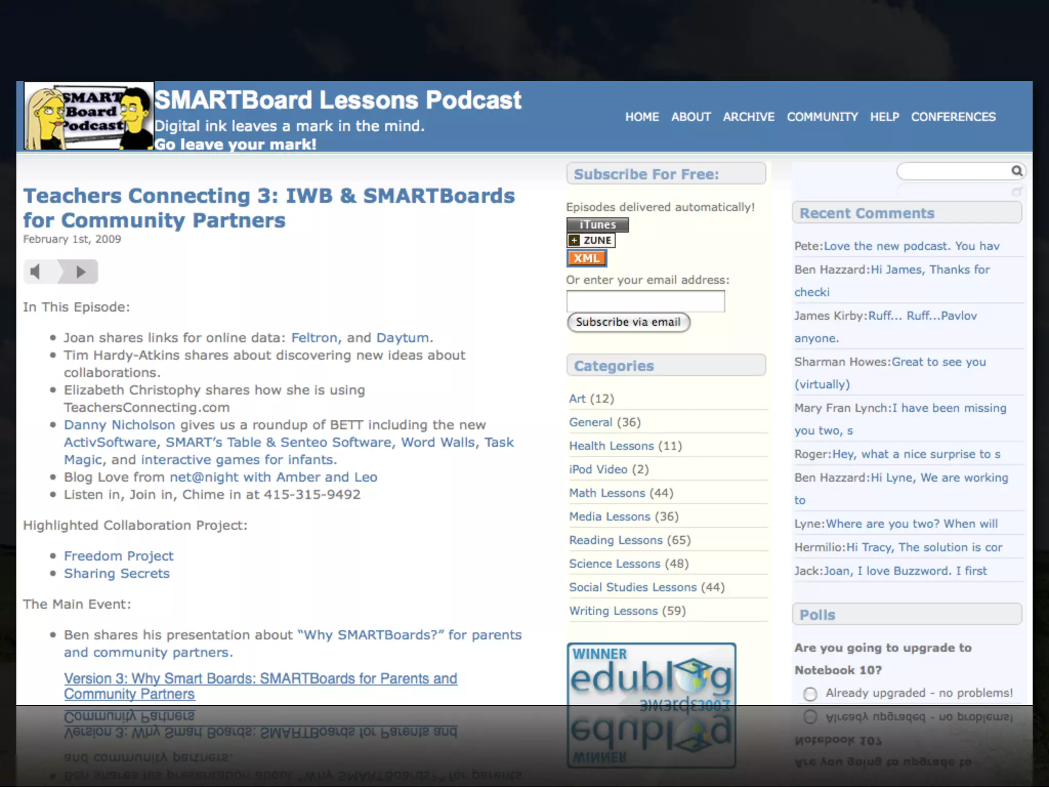The height and width of the screenshot is (787, 1049).
Task: Click the orange XML feed badge
Action: 586,258
